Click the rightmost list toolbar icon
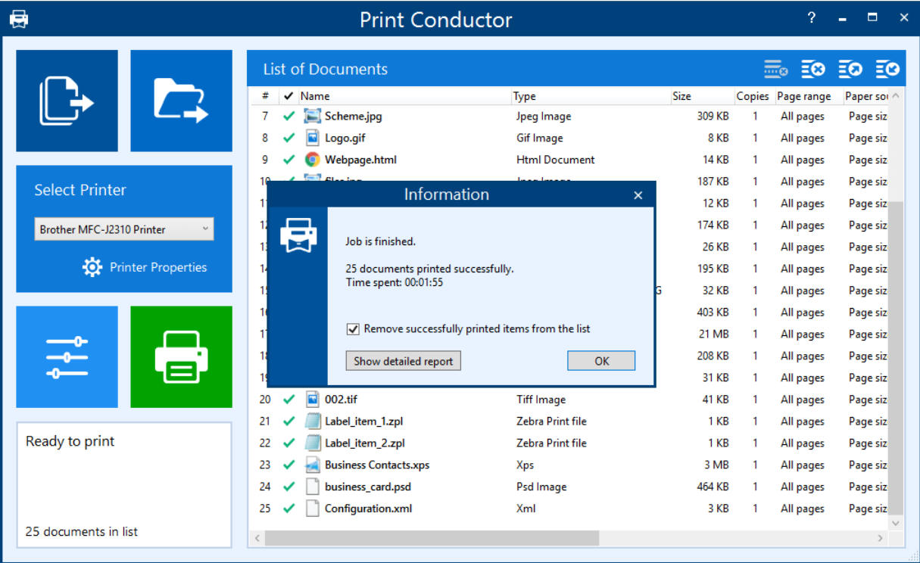 pyautogui.click(x=887, y=70)
